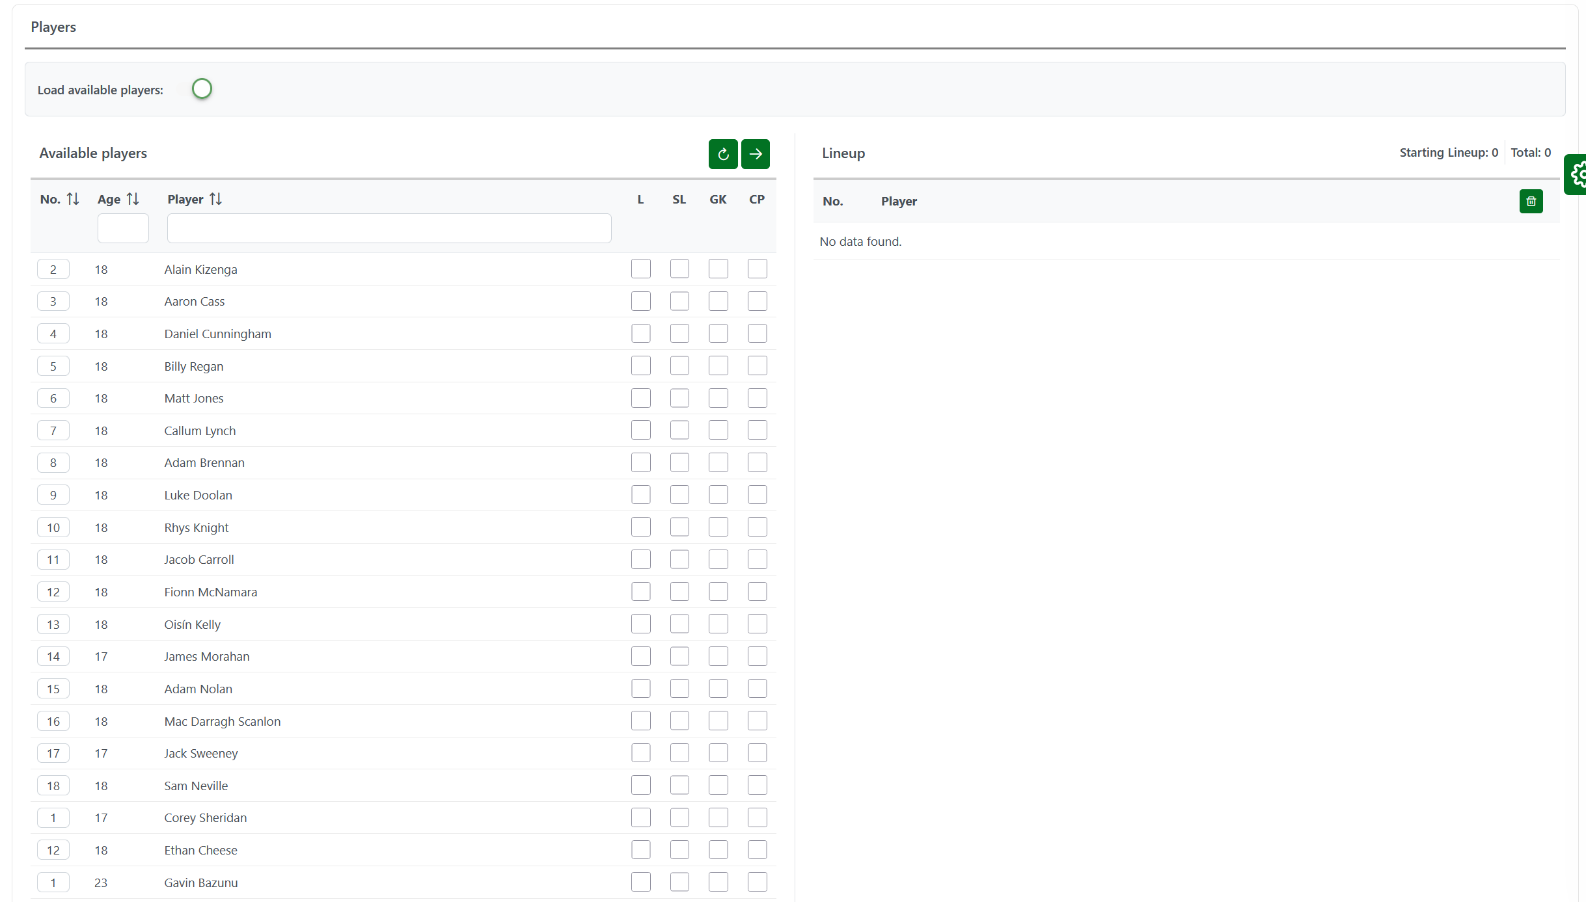Mark Gavin Bazunu as GK

click(718, 882)
